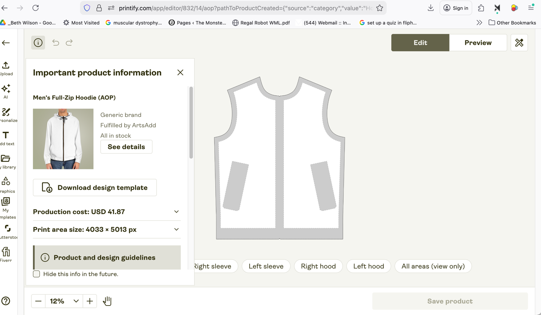Go back using Printify editor's left arrow
Image resolution: width=541 pixels, height=315 pixels.
coord(6,43)
